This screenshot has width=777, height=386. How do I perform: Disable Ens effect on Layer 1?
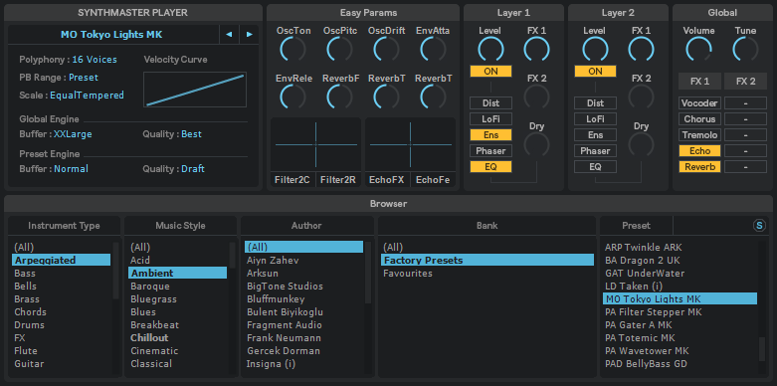point(490,134)
